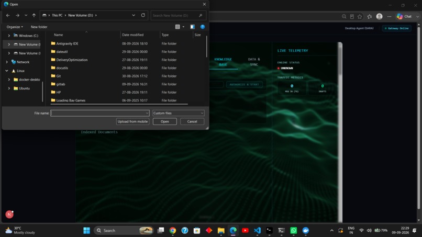
Task: Open Edge Settings and more menu
Action: pyautogui.click(x=389, y=16)
